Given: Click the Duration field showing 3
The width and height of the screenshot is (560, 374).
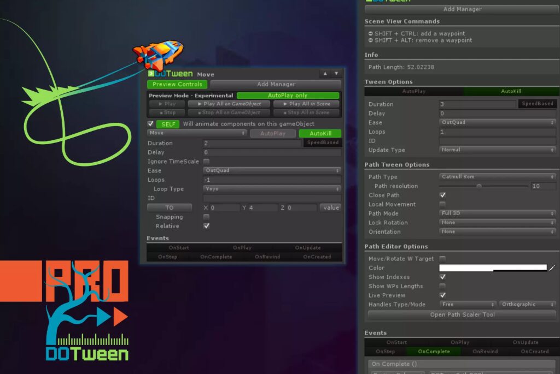Looking at the screenshot, I should click(477, 104).
